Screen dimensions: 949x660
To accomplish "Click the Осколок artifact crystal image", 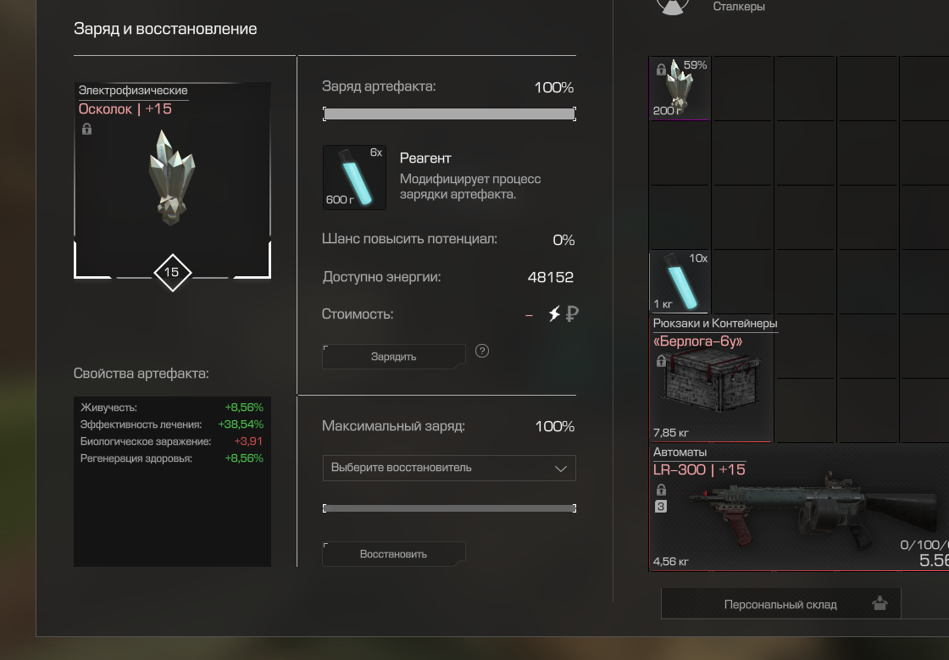I will click(x=172, y=177).
